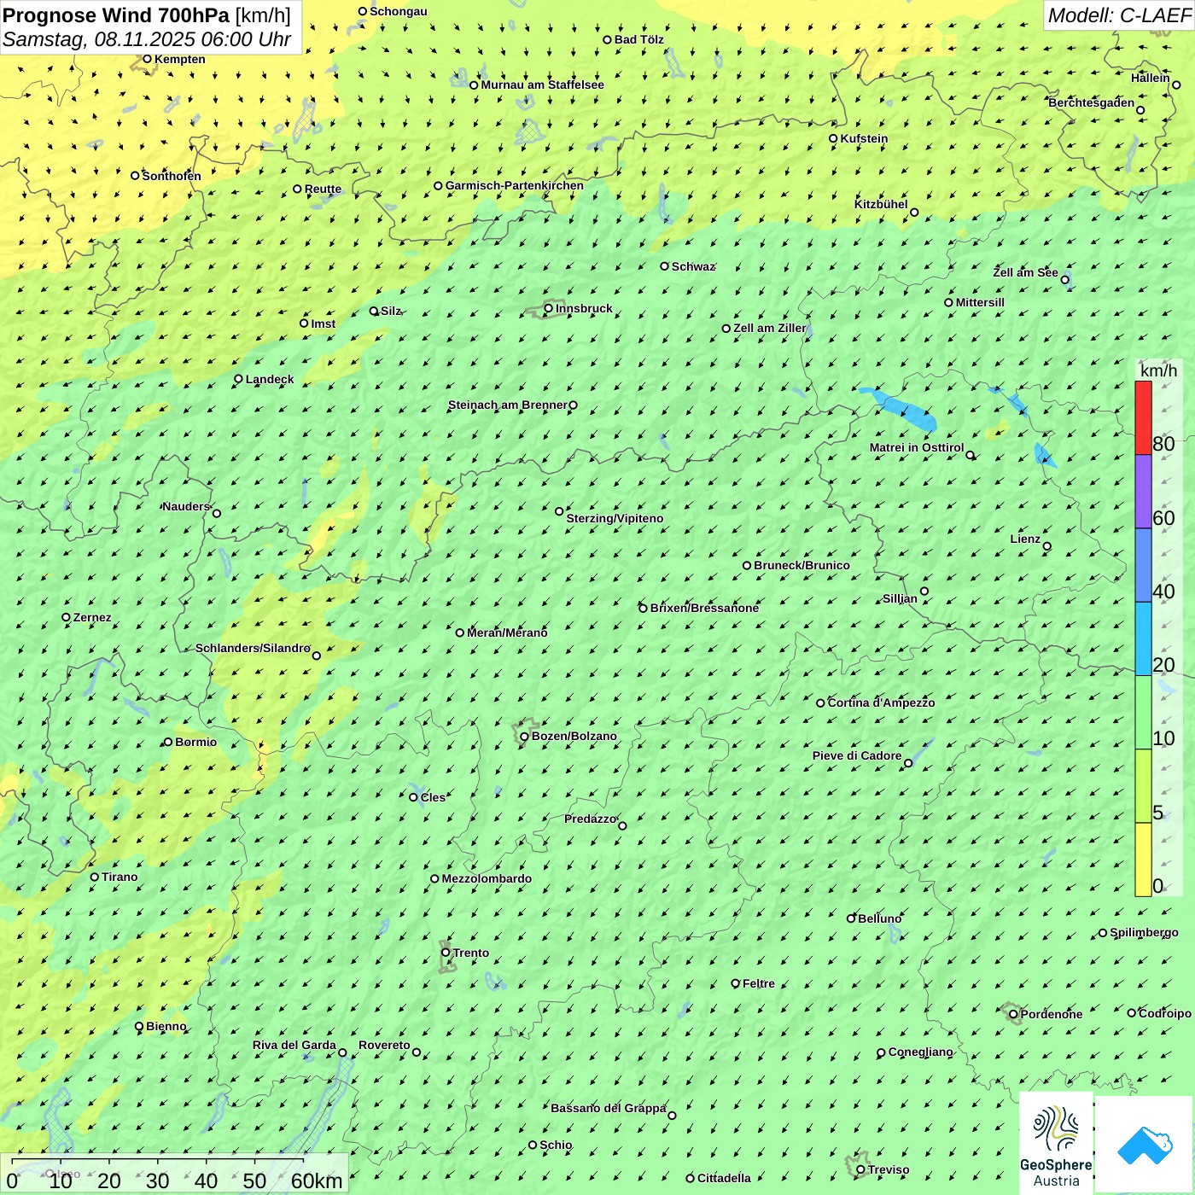The image size is (1195, 1195).
Task: Click the Kitzbühel label
Action: coord(881,204)
